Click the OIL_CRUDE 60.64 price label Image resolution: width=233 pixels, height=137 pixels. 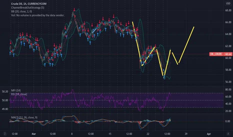click(221, 54)
